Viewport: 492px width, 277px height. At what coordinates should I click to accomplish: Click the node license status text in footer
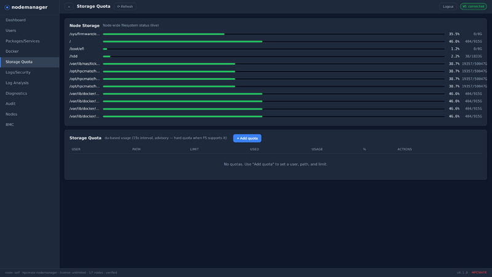point(61,273)
